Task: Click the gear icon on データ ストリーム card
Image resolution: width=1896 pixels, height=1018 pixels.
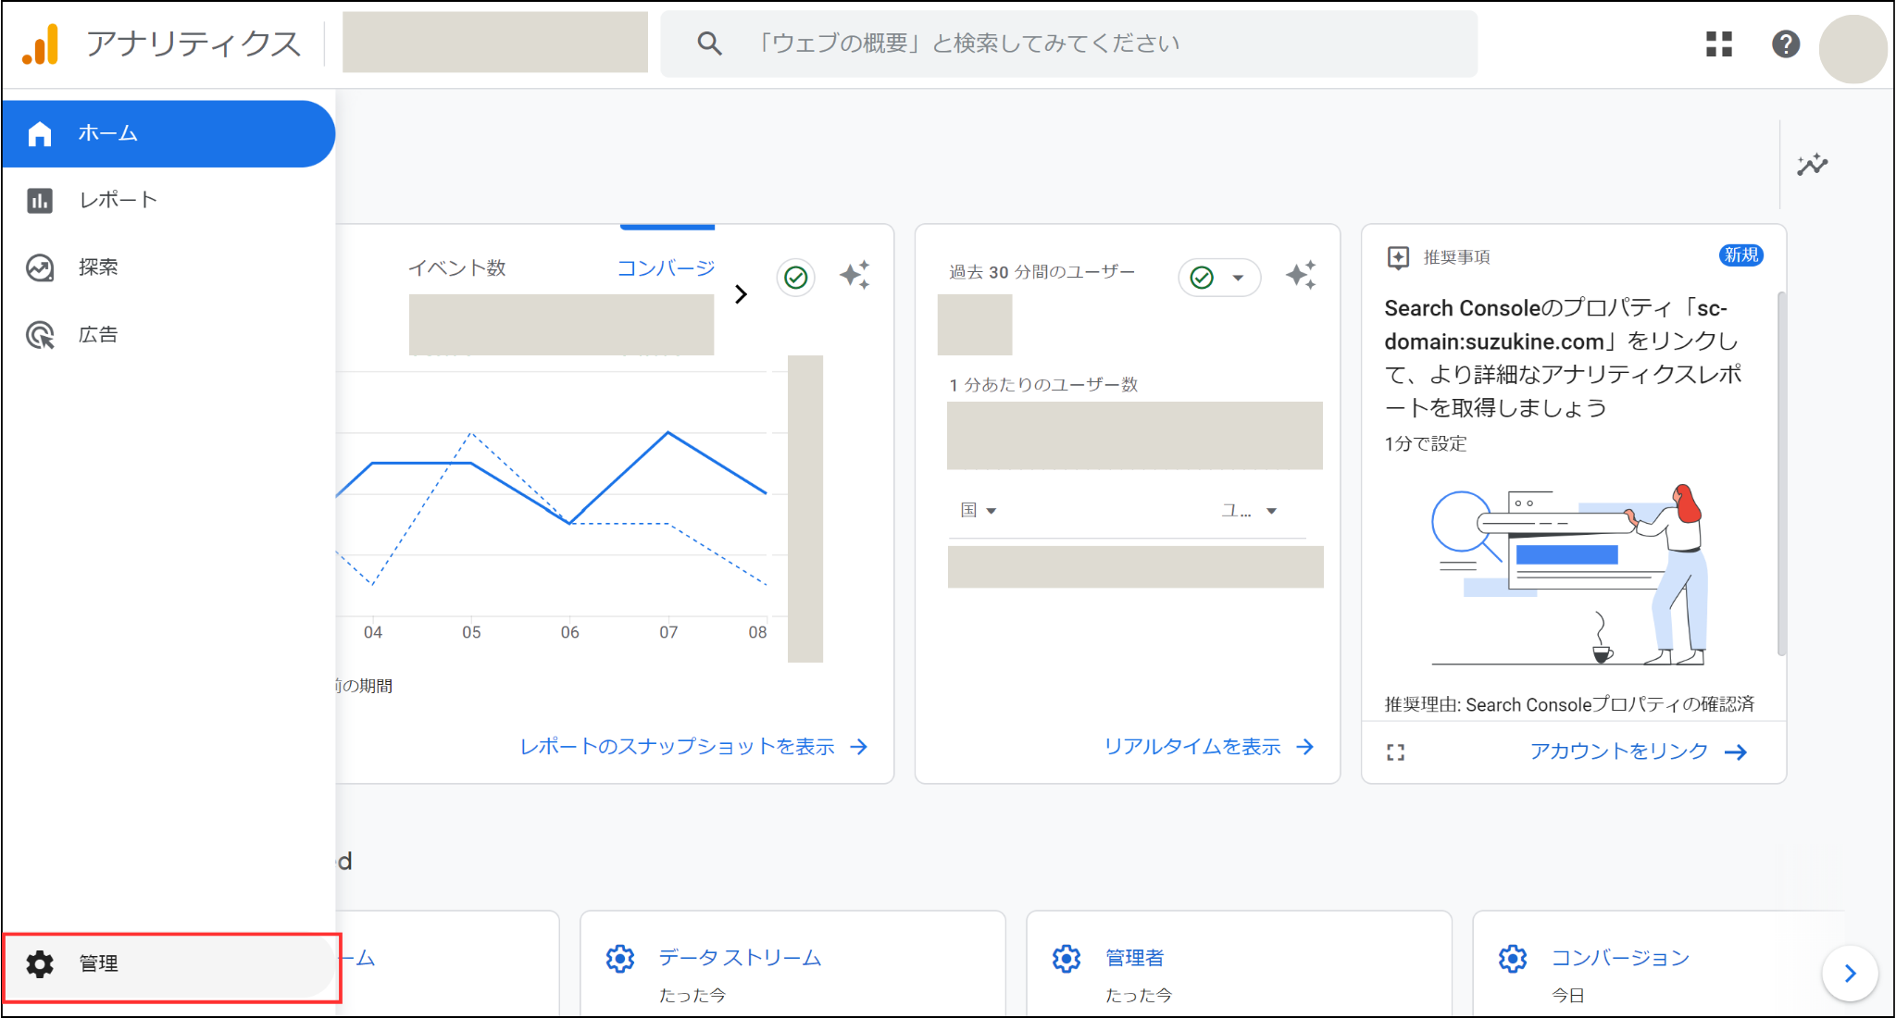Action: [620, 959]
